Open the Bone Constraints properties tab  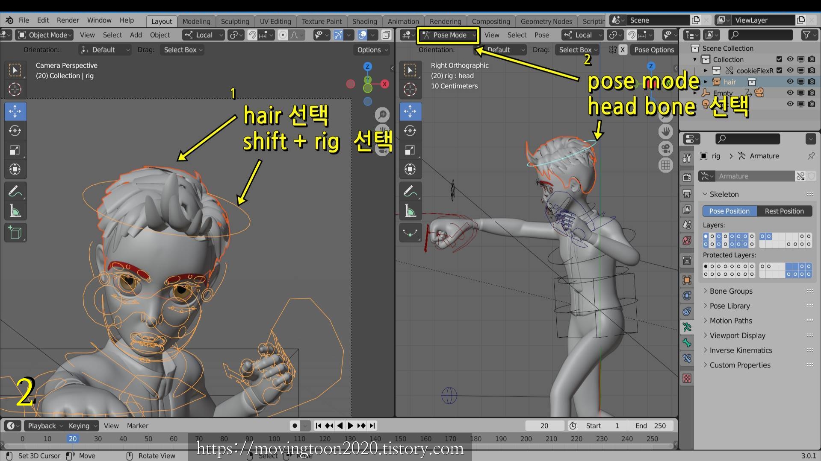[x=687, y=358]
